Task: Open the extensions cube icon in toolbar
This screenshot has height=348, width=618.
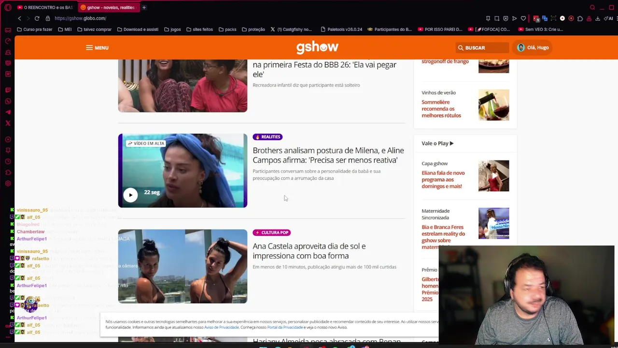Action: coord(580,18)
